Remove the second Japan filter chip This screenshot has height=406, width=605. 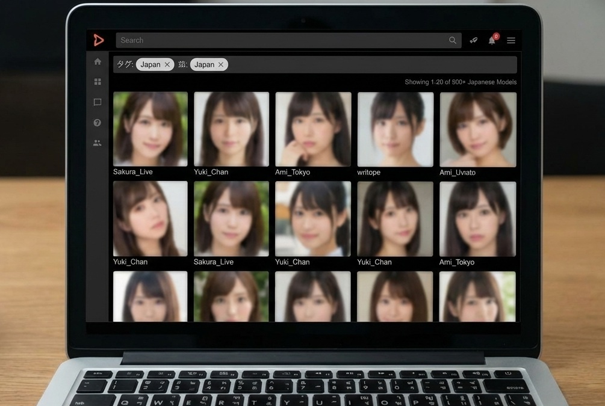pyautogui.click(x=221, y=64)
